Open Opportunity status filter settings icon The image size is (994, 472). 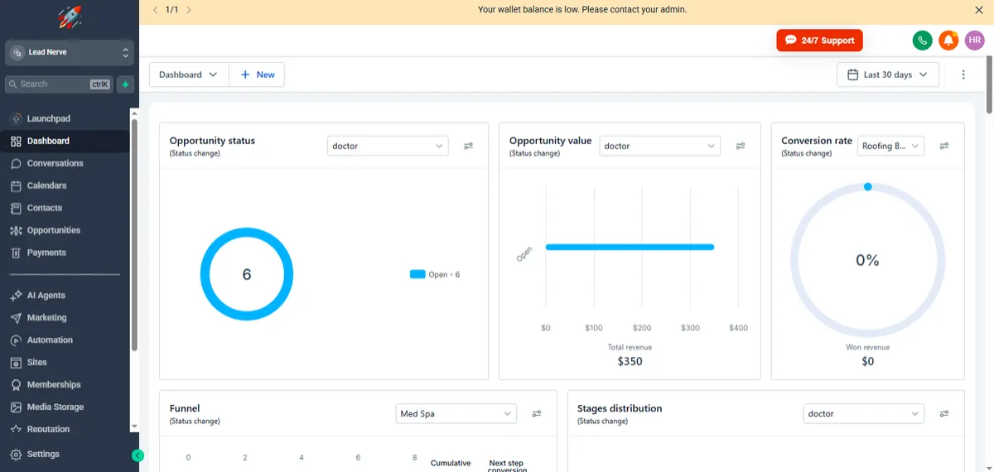(x=468, y=146)
